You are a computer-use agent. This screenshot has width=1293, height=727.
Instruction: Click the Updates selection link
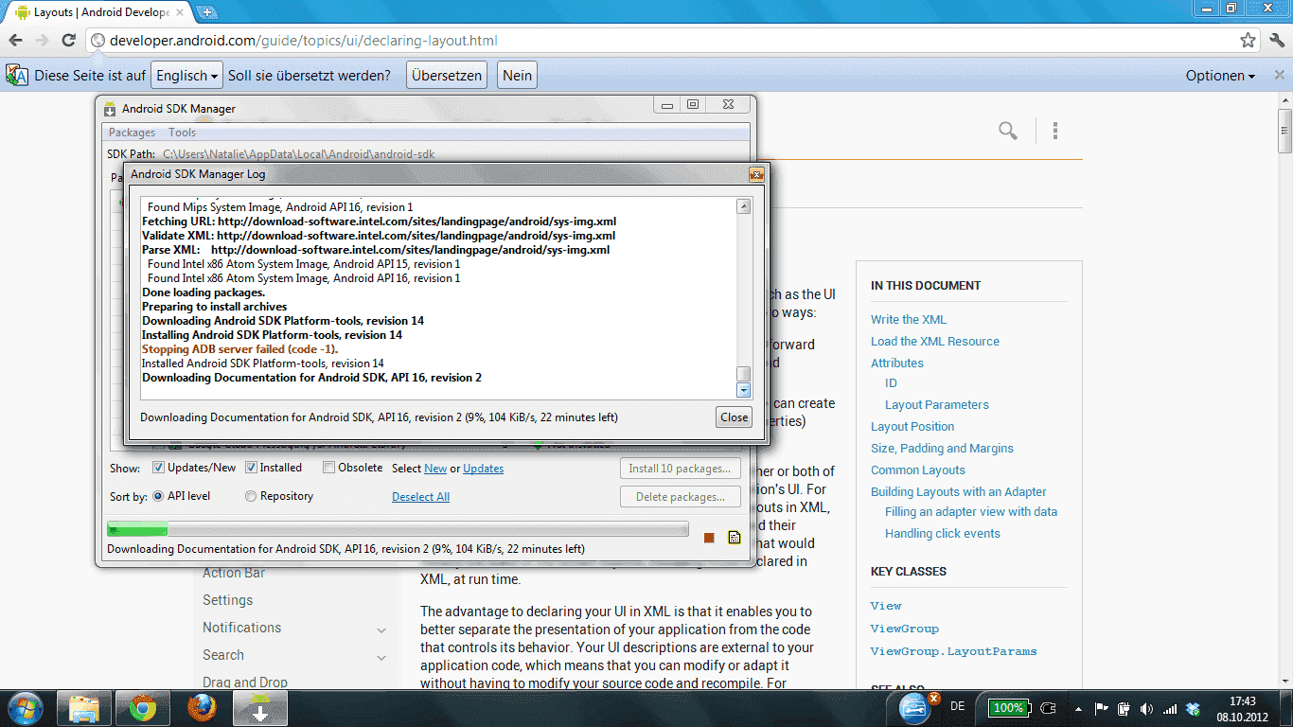[484, 469]
